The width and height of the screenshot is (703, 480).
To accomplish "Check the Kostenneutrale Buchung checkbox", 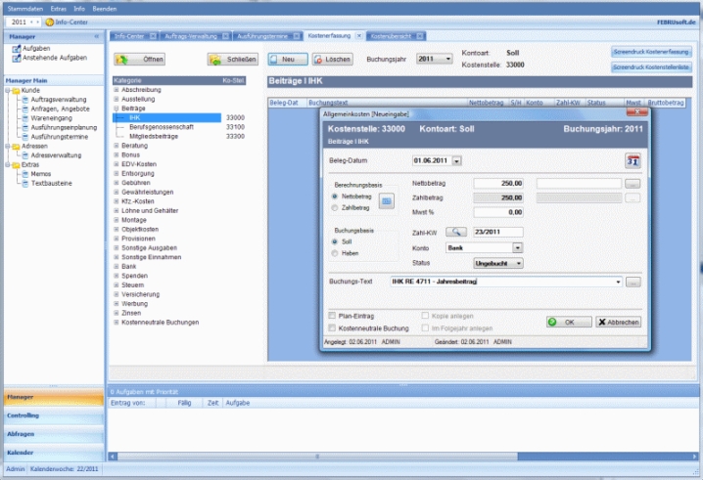I will click(x=331, y=327).
